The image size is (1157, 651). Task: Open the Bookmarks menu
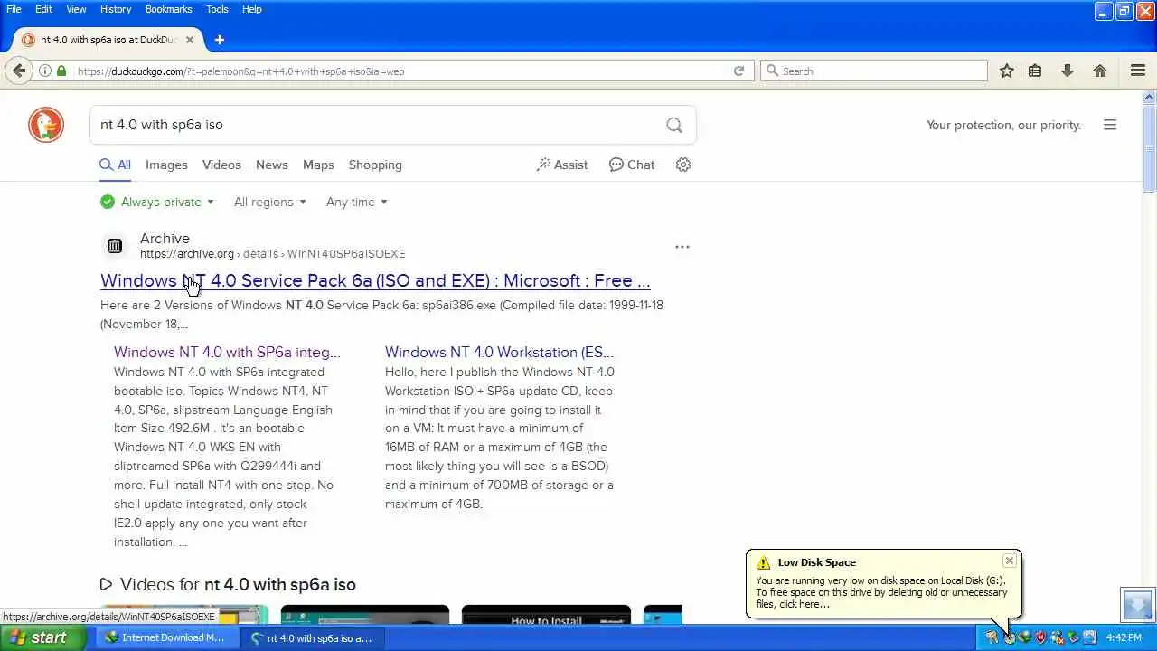pyautogui.click(x=168, y=9)
